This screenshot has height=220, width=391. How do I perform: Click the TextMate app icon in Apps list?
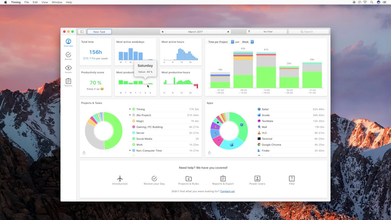point(259,121)
